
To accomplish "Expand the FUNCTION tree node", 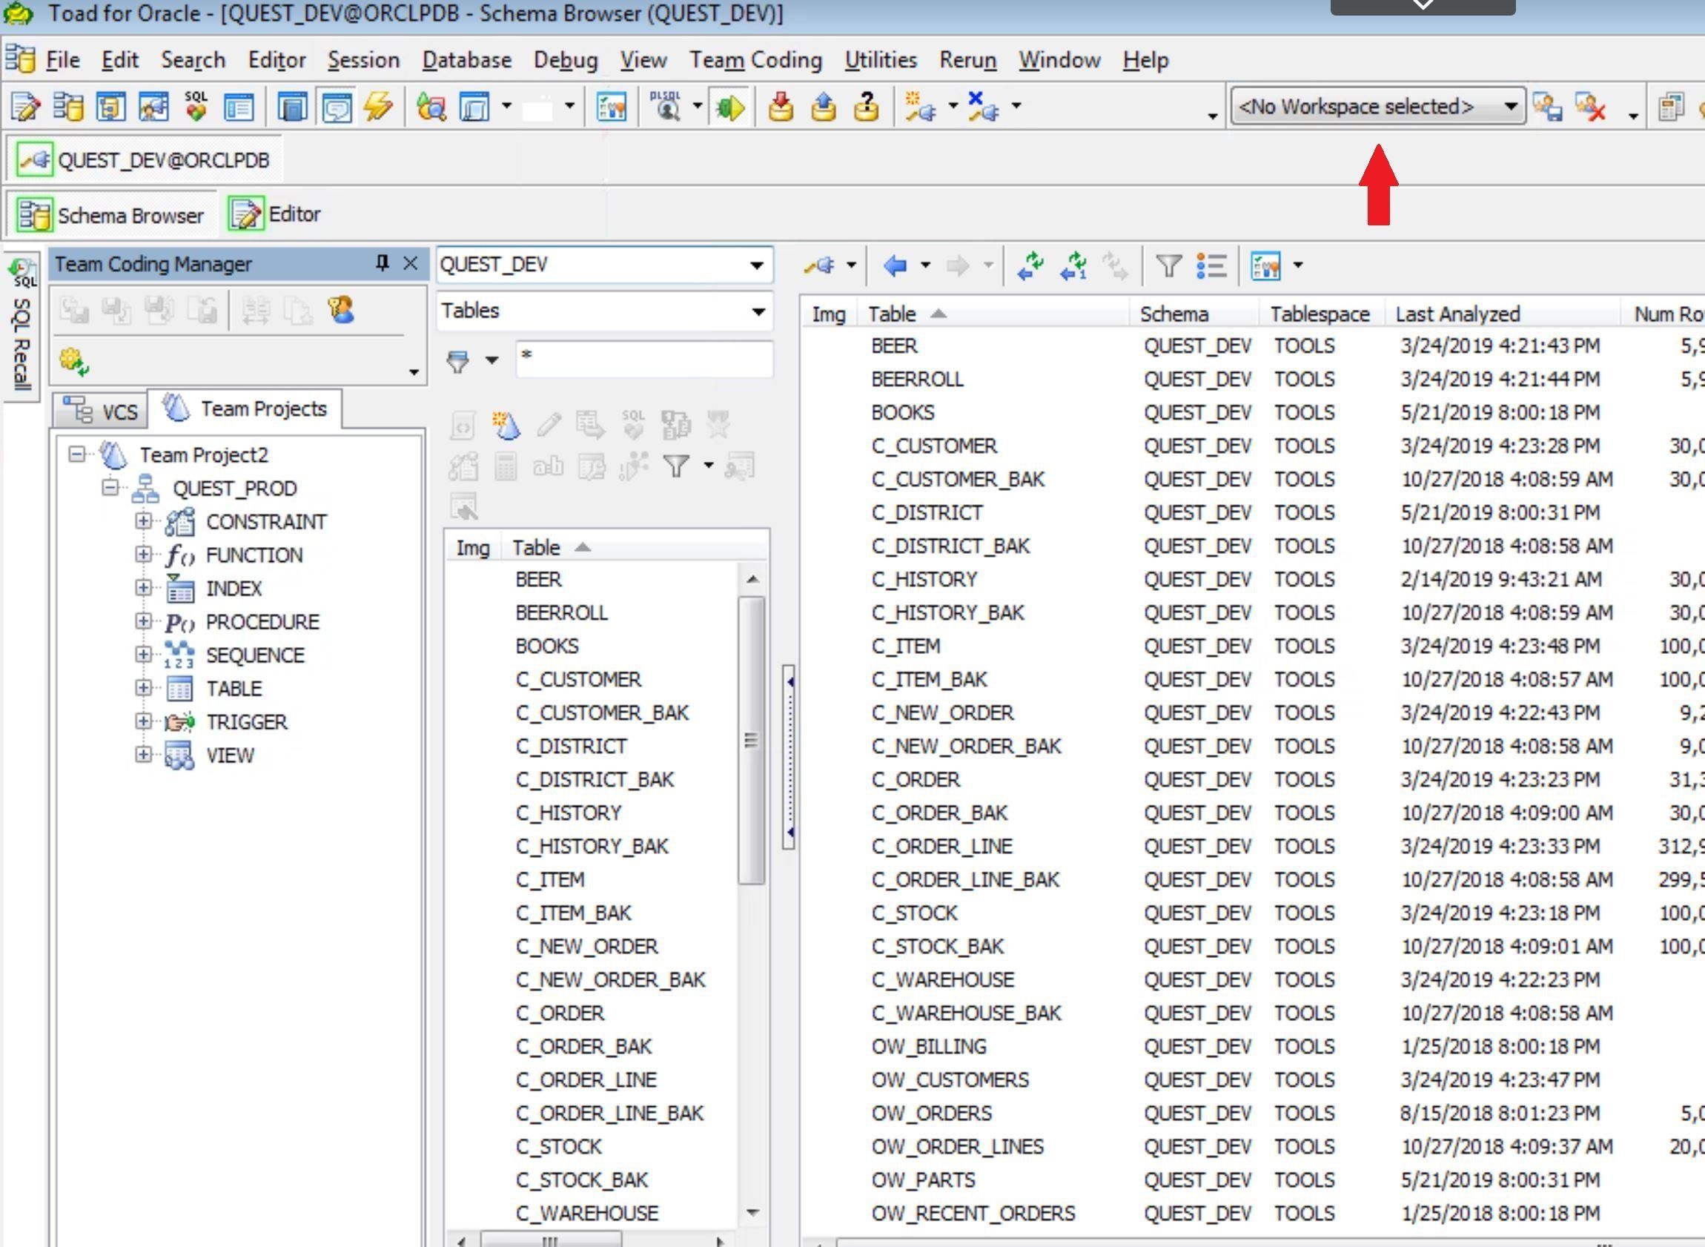I will [x=143, y=554].
